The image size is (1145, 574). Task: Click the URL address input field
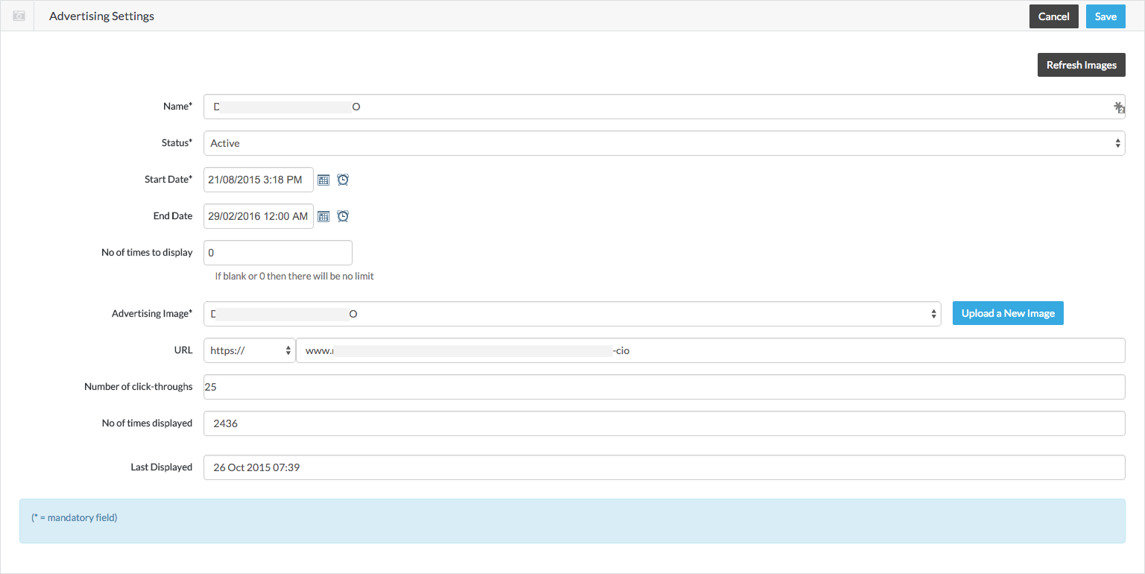point(708,350)
